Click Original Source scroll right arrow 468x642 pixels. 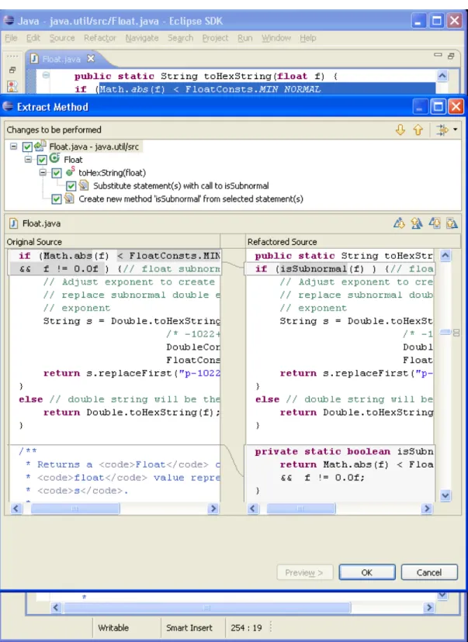coord(213,509)
